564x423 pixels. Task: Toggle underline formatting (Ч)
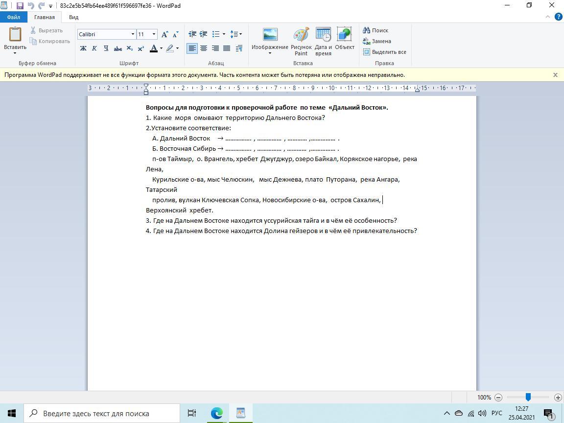(106, 48)
